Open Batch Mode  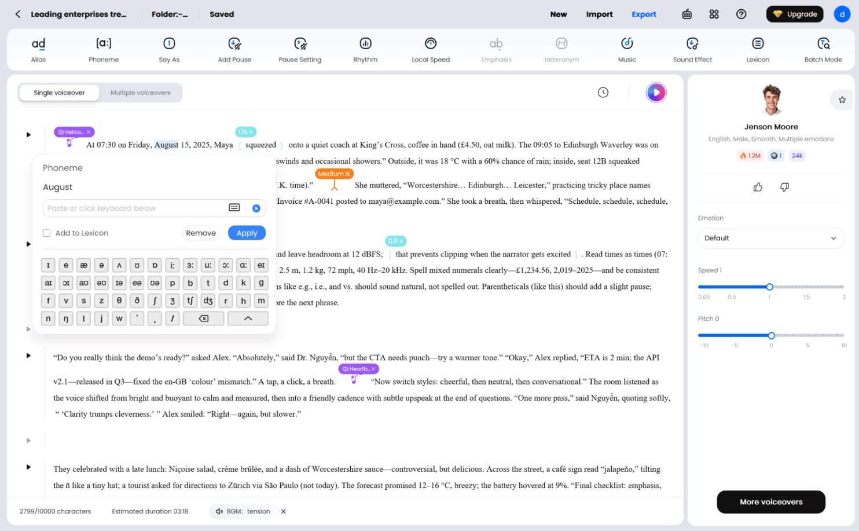pyautogui.click(x=823, y=49)
